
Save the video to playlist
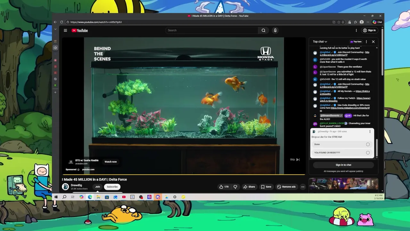[x=266, y=187]
